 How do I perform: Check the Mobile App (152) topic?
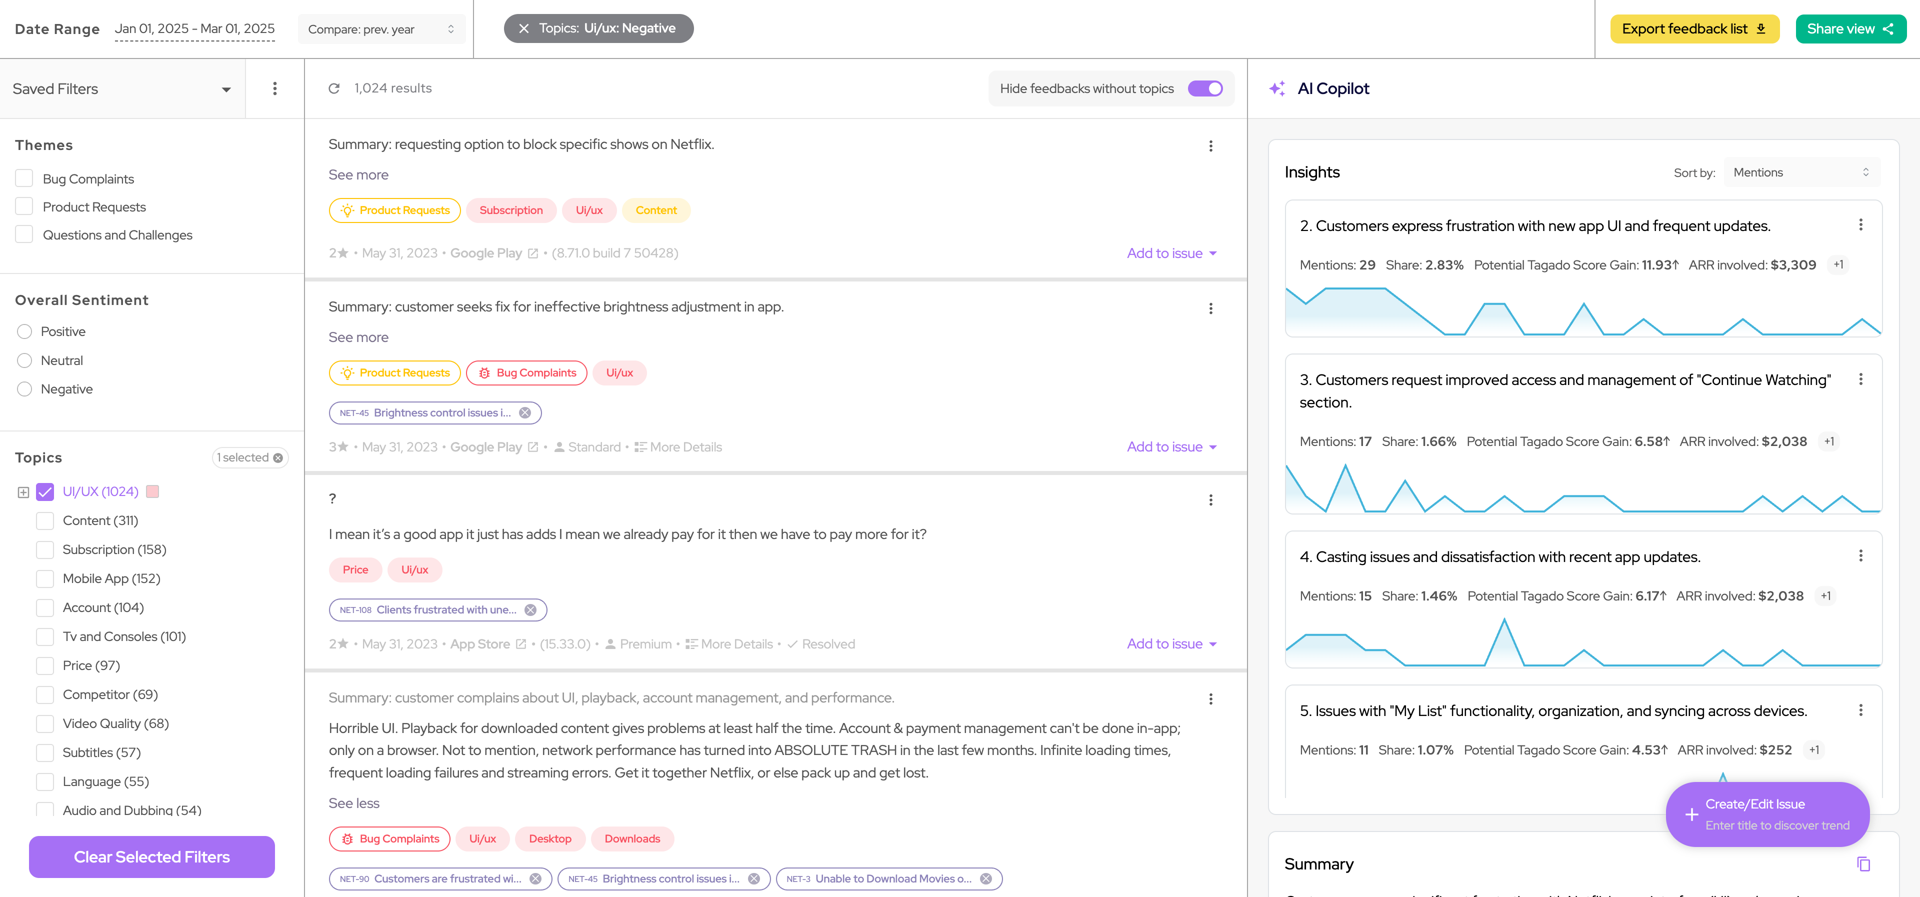(x=44, y=578)
